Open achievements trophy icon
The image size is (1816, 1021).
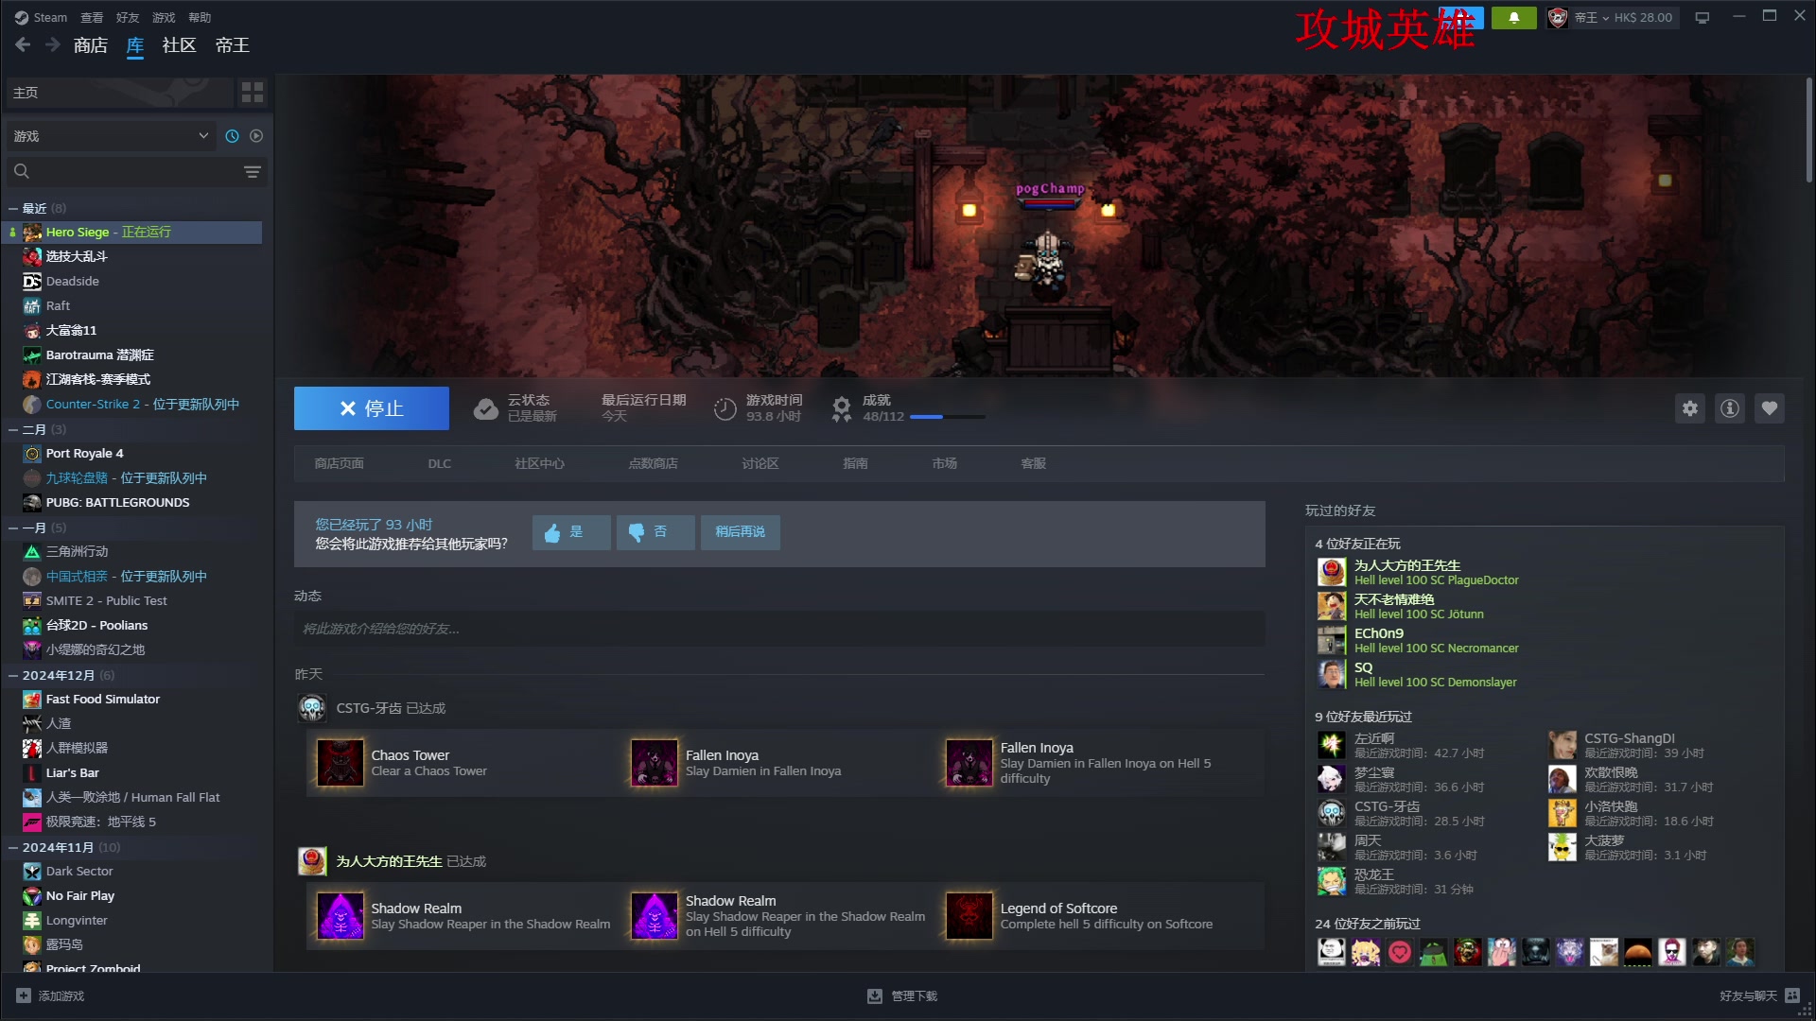tap(841, 408)
